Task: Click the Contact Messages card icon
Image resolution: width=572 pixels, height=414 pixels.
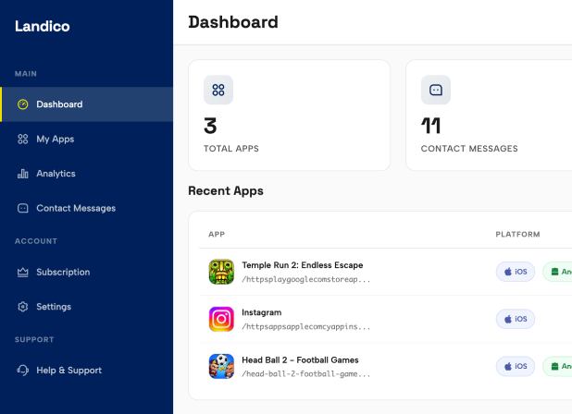Action: (x=436, y=90)
